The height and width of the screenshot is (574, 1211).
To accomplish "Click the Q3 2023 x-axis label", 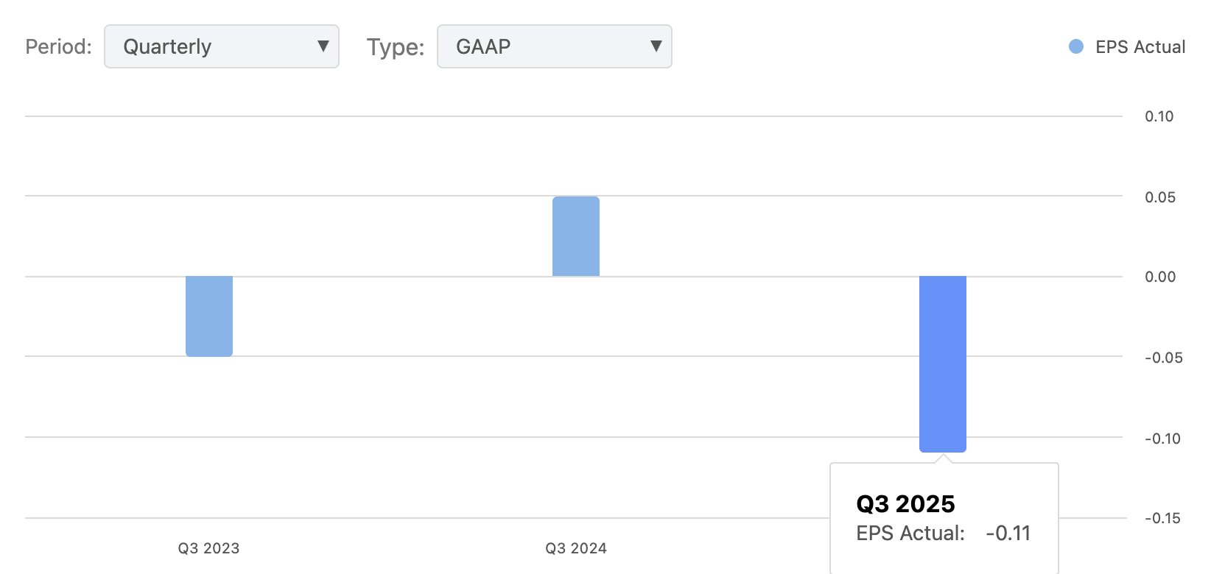I will coord(208,548).
